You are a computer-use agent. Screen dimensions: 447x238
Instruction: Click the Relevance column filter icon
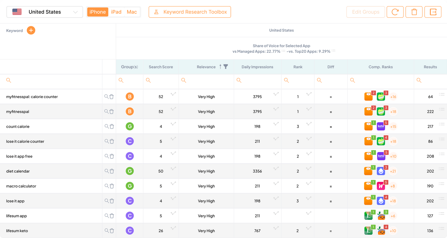[226, 67]
